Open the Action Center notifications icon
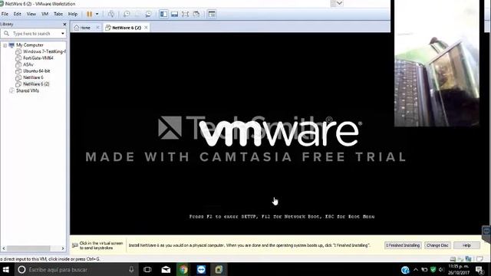 click(x=479, y=270)
